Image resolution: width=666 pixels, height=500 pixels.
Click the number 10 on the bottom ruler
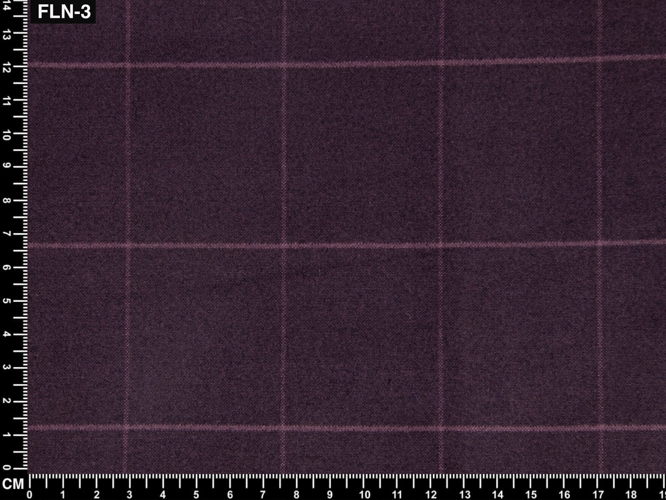click(x=365, y=494)
